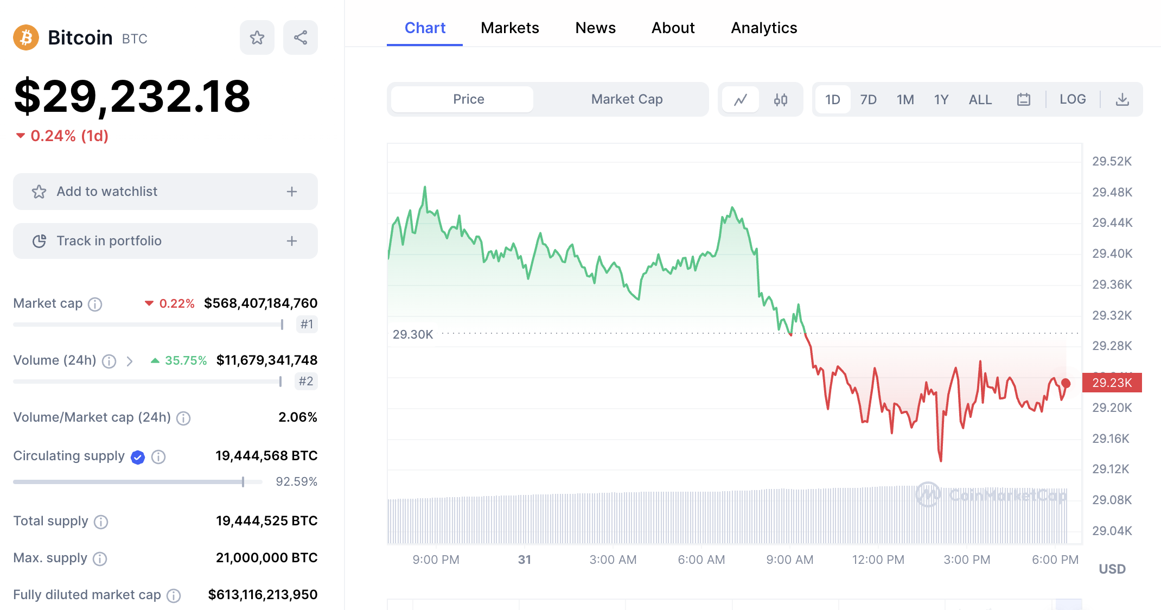
Task: Open the calendar date range picker
Action: [x=1024, y=100]
